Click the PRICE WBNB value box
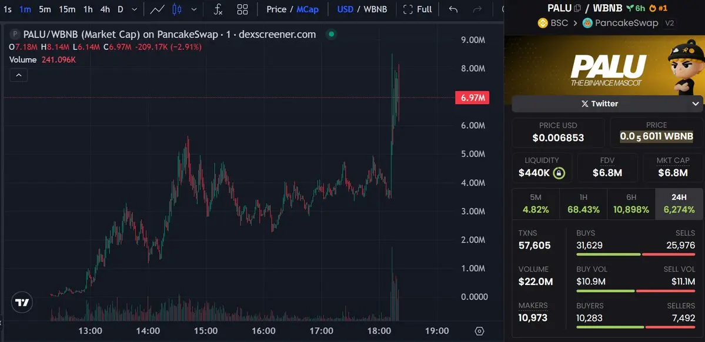Viewport: 705px width, 342px height. coord(656,133)
